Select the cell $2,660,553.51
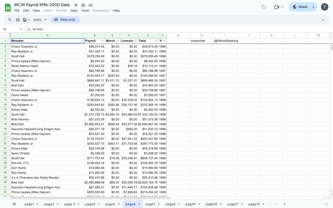The height and width of the screenshot is (208, 333). [x=95, y=124]
